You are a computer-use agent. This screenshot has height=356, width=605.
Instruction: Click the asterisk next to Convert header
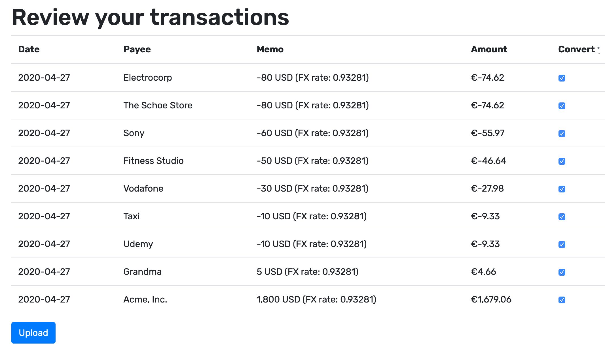coord(598,50)
